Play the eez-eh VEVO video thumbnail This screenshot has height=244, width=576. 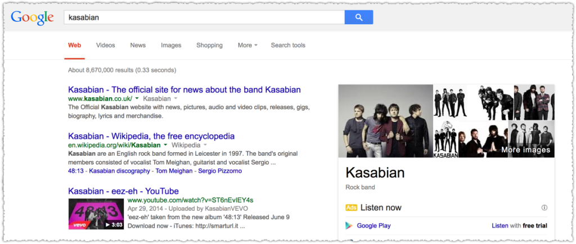tap(96, 214)
